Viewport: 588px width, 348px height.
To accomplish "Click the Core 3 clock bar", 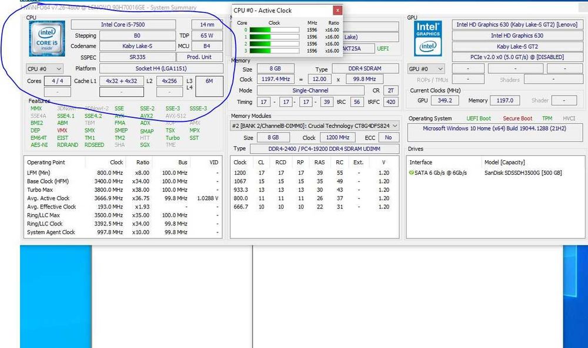I will coord(274,50).
